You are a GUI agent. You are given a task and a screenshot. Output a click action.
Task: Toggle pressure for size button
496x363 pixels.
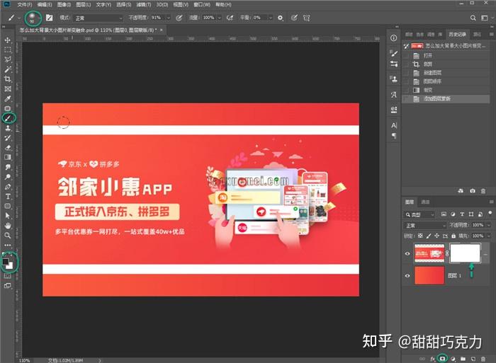click(x=294, y=18)
